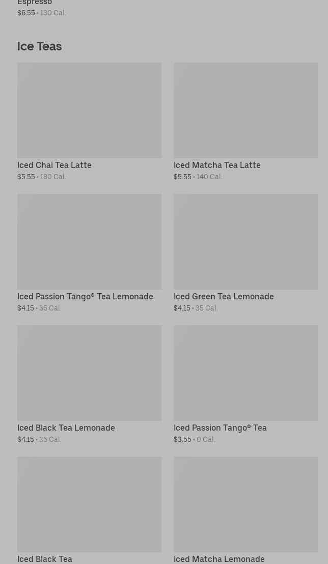
Task: Tap the Espresso item name at top
Action: (x=35, y=3)
